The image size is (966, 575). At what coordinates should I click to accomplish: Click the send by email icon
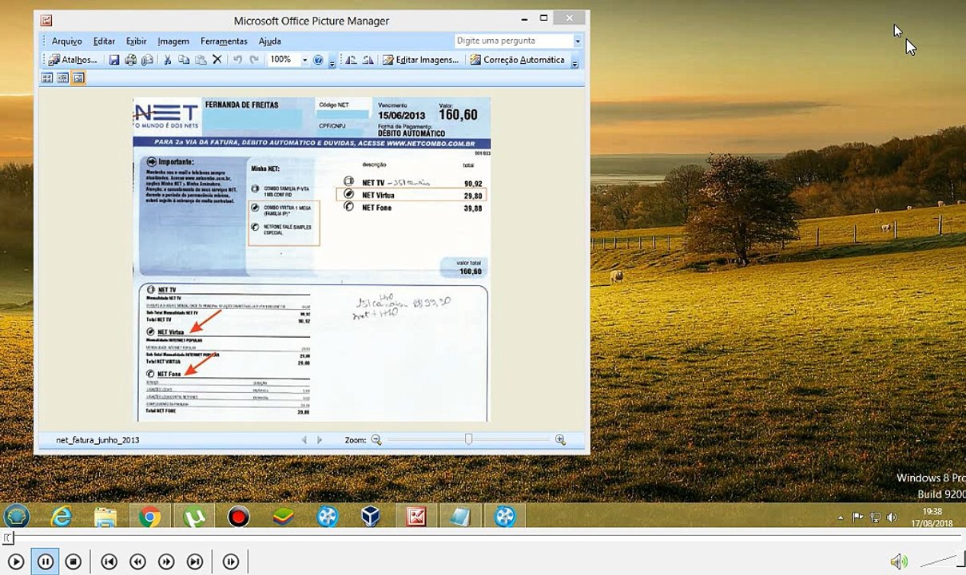(147, 60)
